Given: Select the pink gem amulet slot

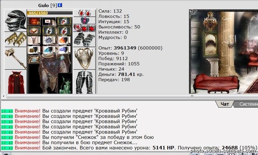Looking at the screenshot, I should point(84,21).
